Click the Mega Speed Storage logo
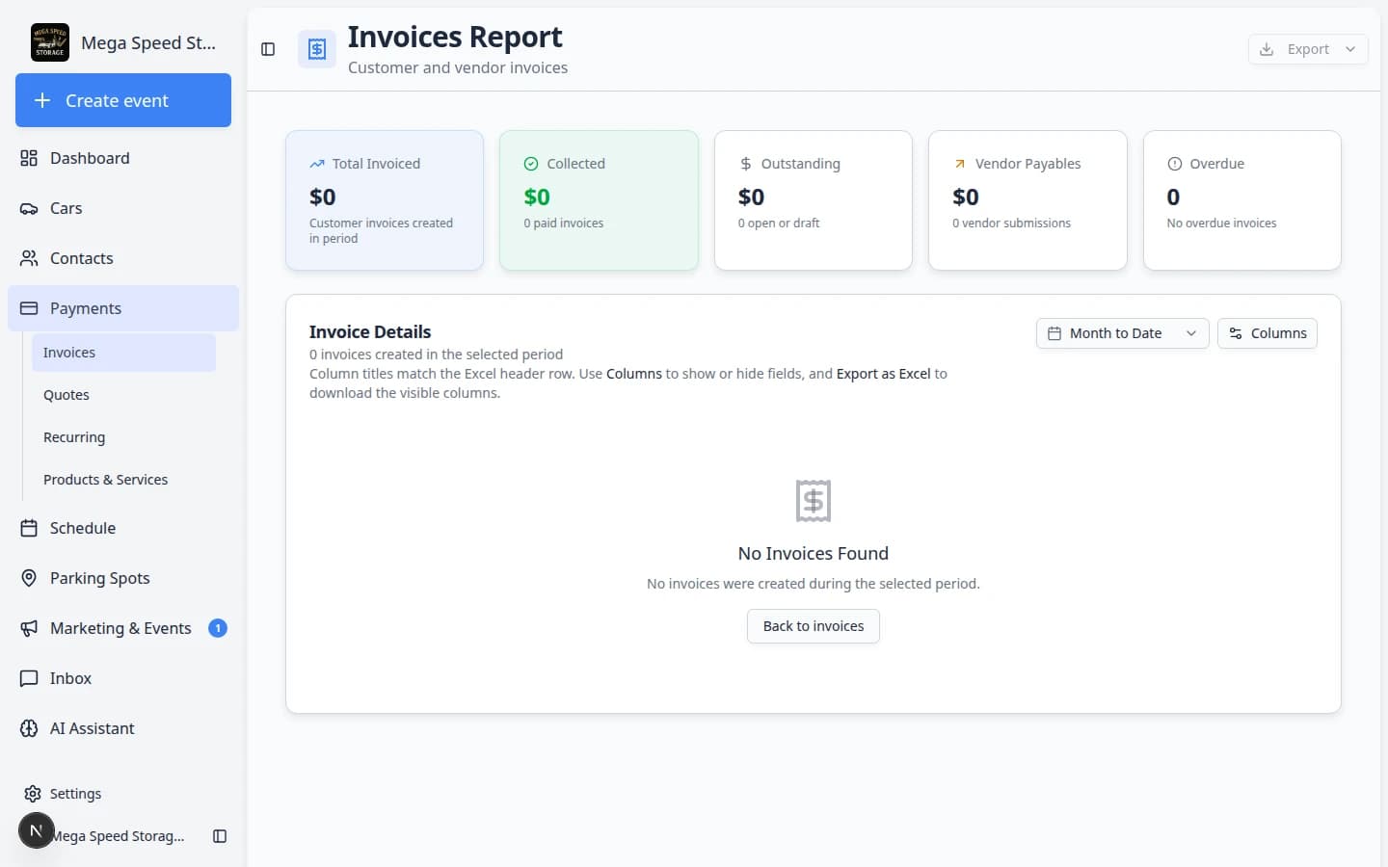 point(50,42)
